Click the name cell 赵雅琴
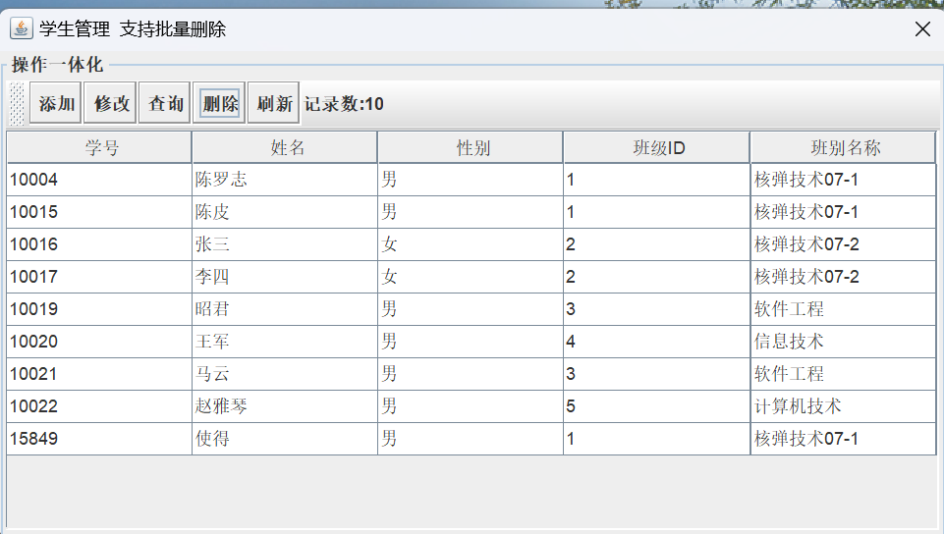944x534 pixels. coord(285,407)
